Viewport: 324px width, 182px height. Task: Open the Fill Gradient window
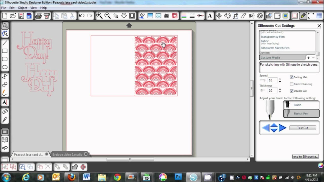tap(150, 16)
